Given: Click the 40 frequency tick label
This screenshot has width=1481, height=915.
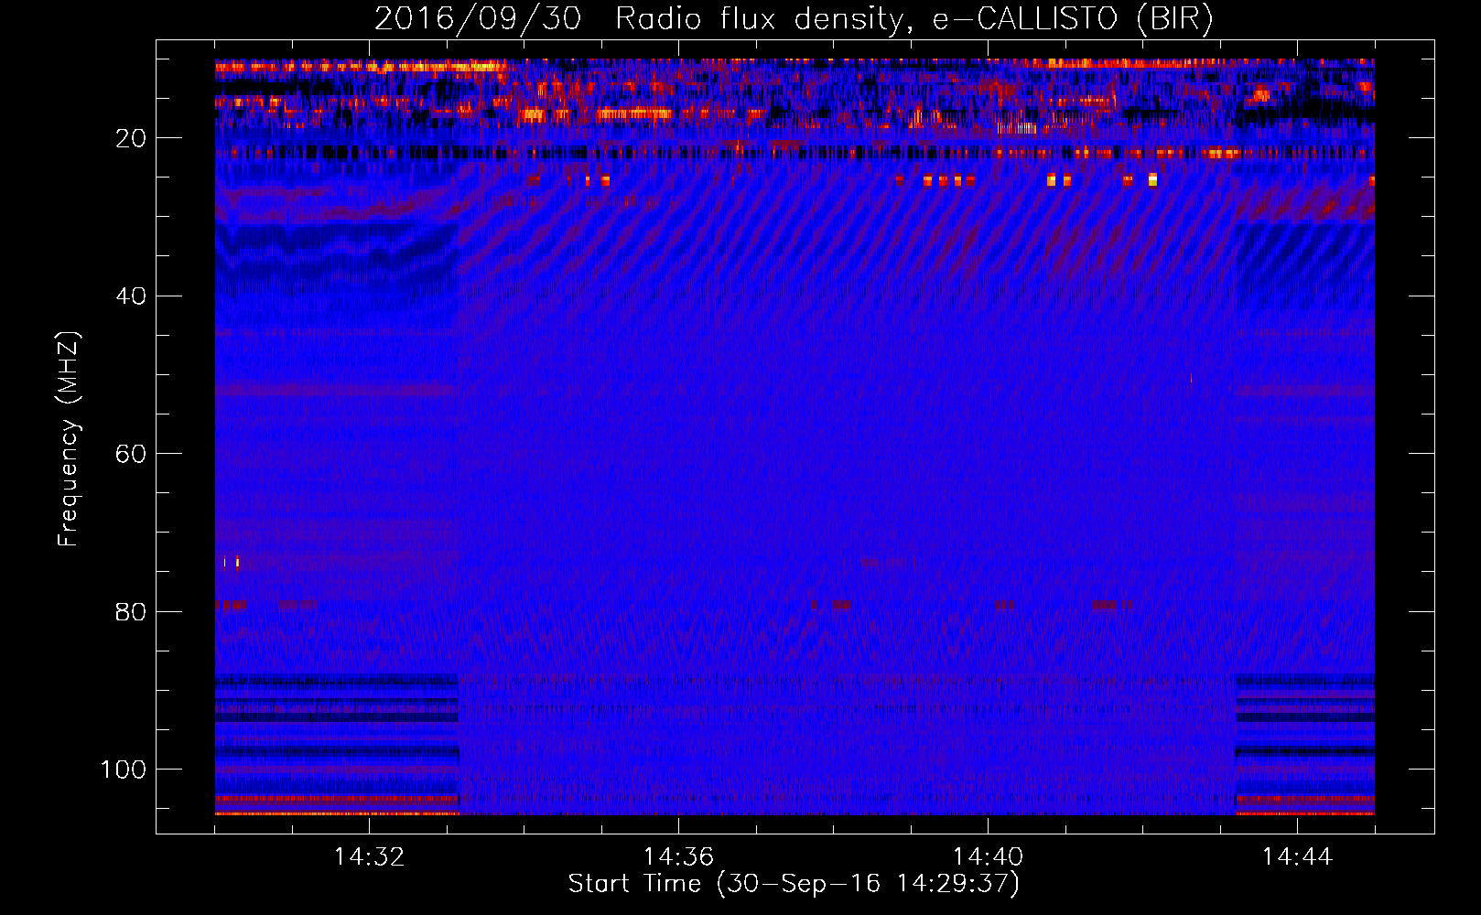Looking at the screenshot, I should click(131, 296).
